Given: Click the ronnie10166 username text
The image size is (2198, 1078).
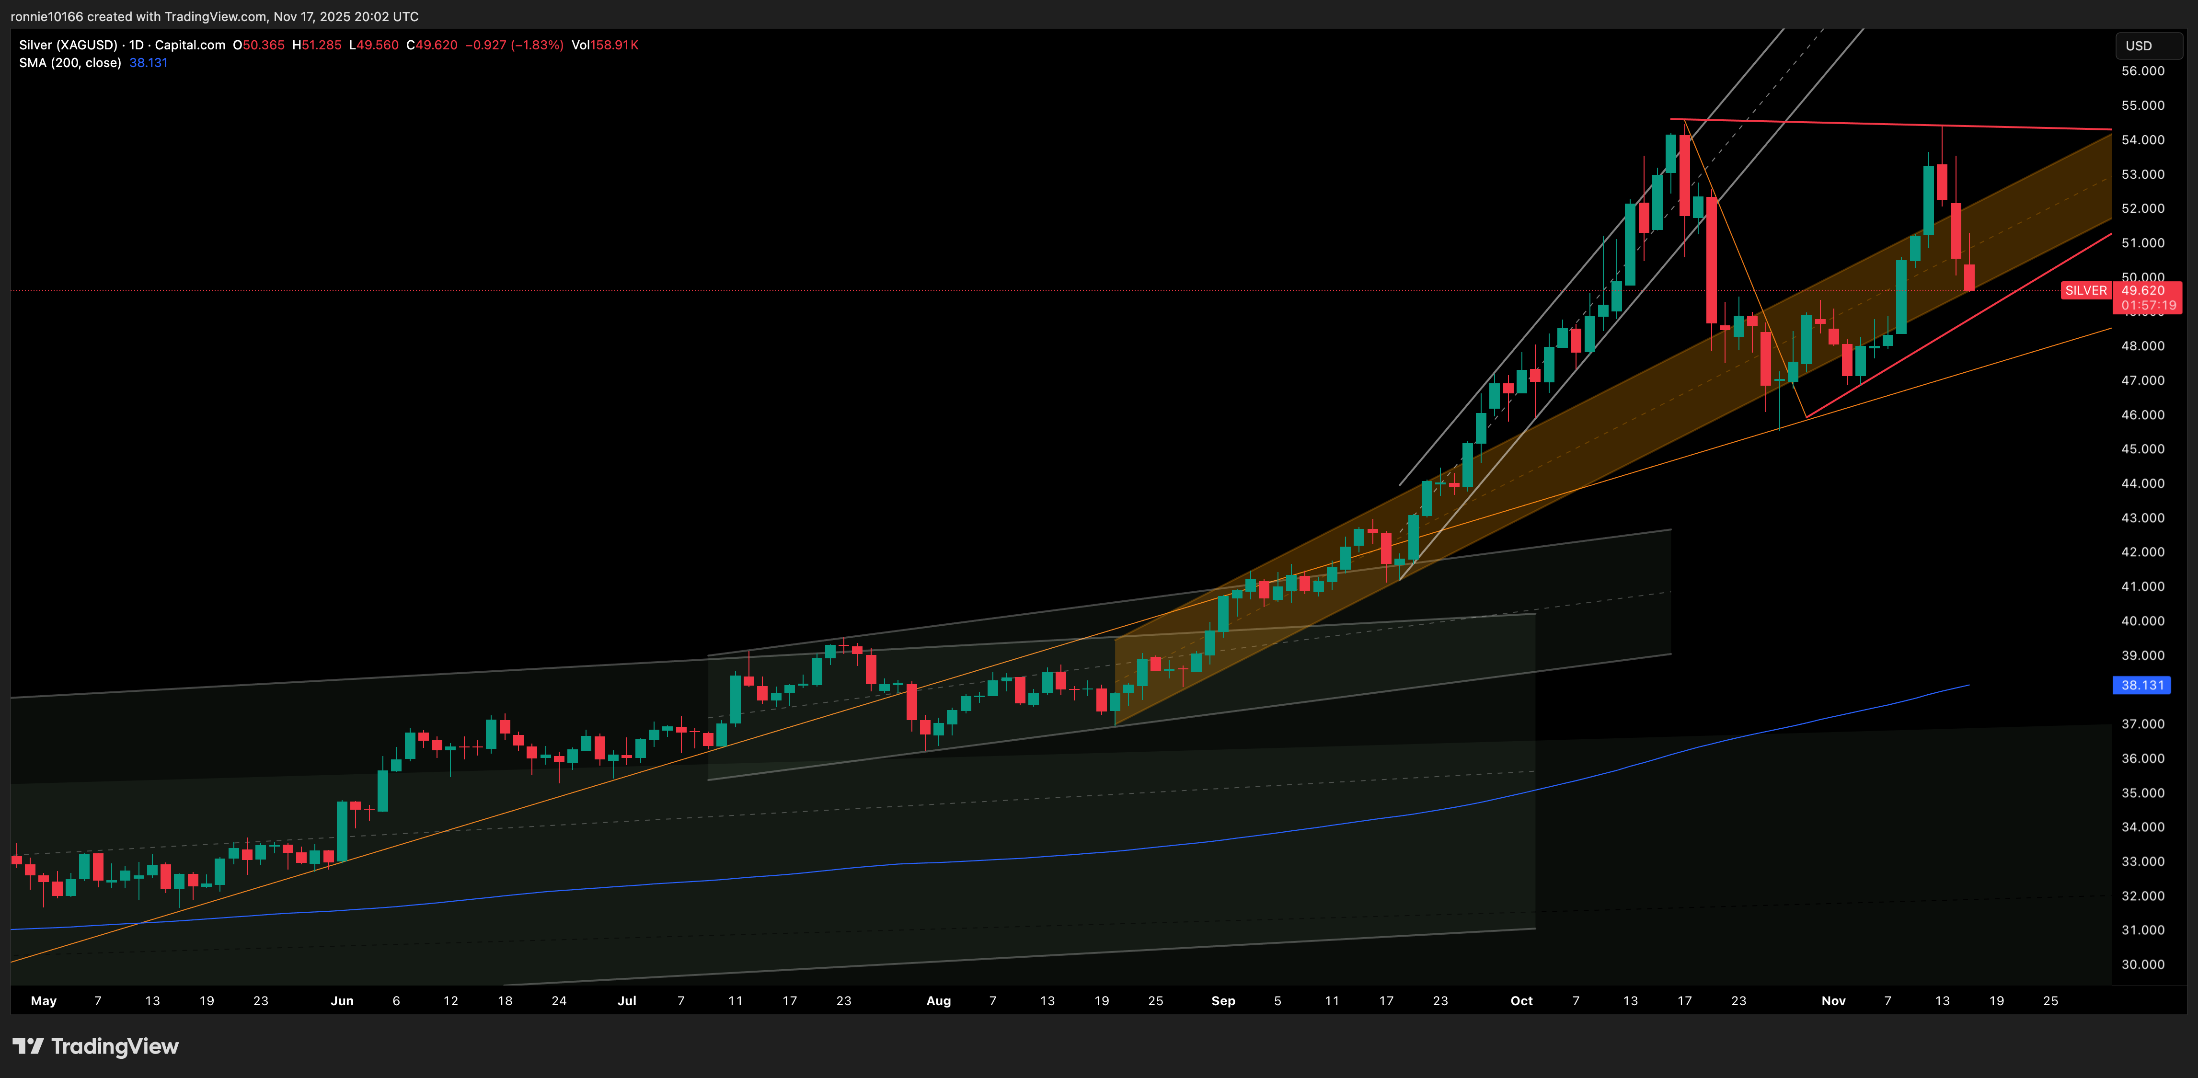Looking at the screenshot, I should 47,16.
